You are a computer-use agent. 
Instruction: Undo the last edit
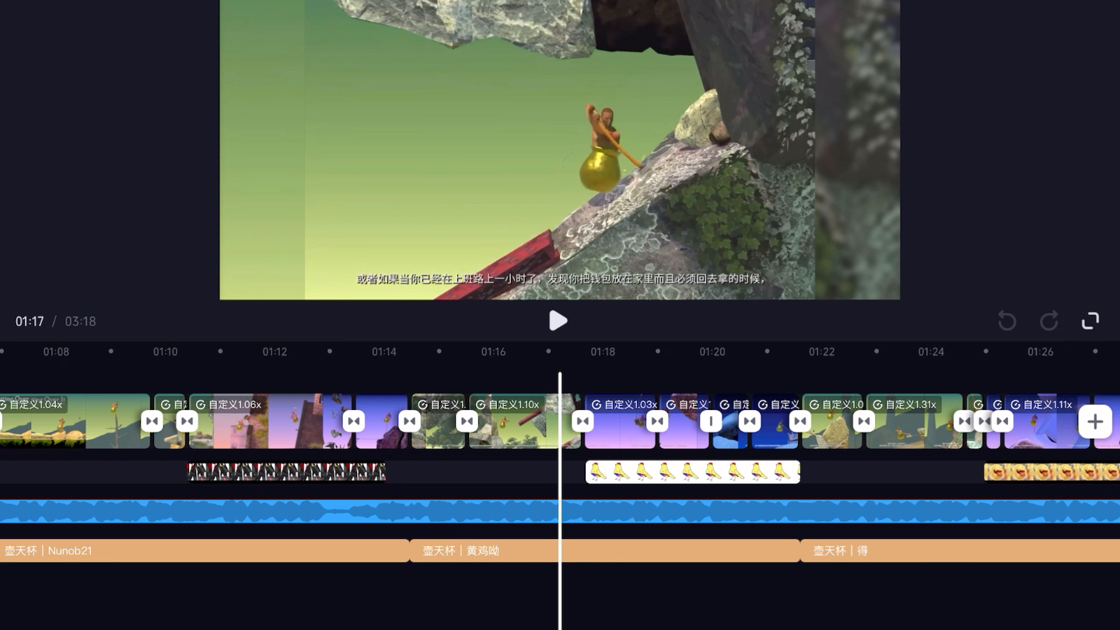click(x=1007, y=320)
